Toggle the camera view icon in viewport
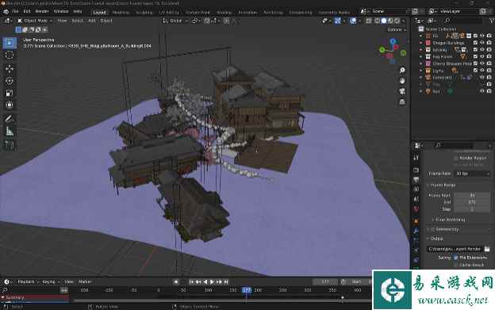 pyautogui.click(x=402, y=91)
